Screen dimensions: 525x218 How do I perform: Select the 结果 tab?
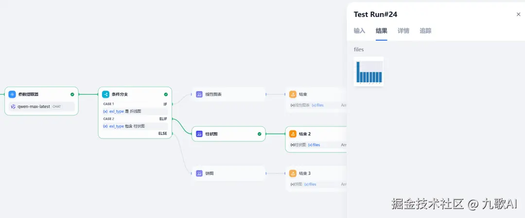(382, 31)
